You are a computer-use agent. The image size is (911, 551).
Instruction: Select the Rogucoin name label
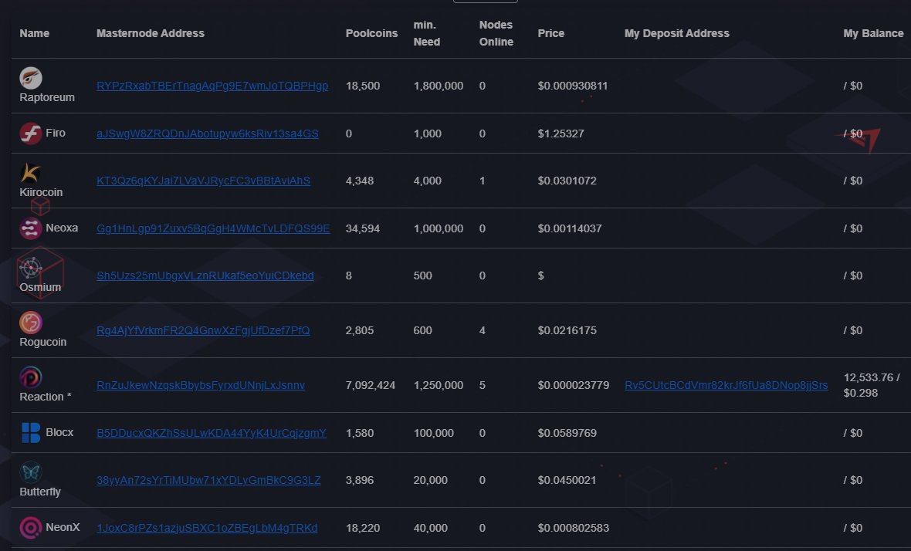[43, 342]
